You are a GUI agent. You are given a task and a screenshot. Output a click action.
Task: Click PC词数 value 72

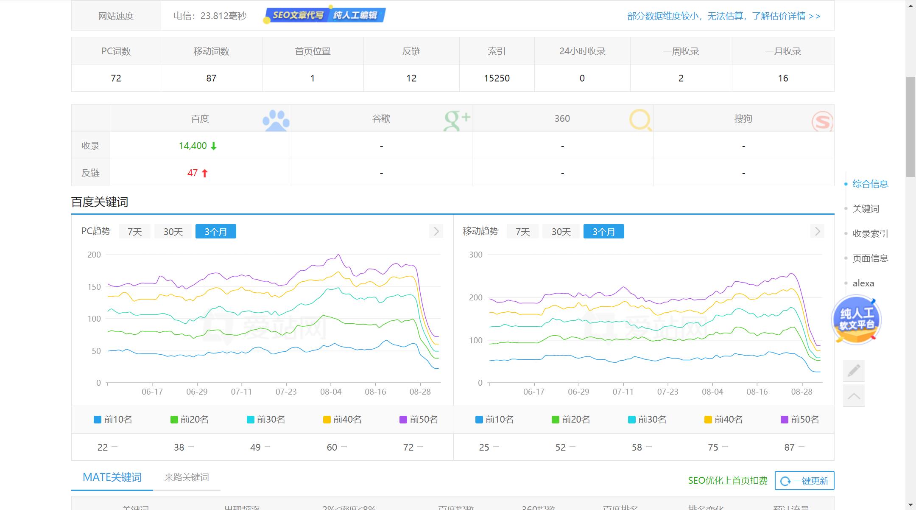point(116,78)
